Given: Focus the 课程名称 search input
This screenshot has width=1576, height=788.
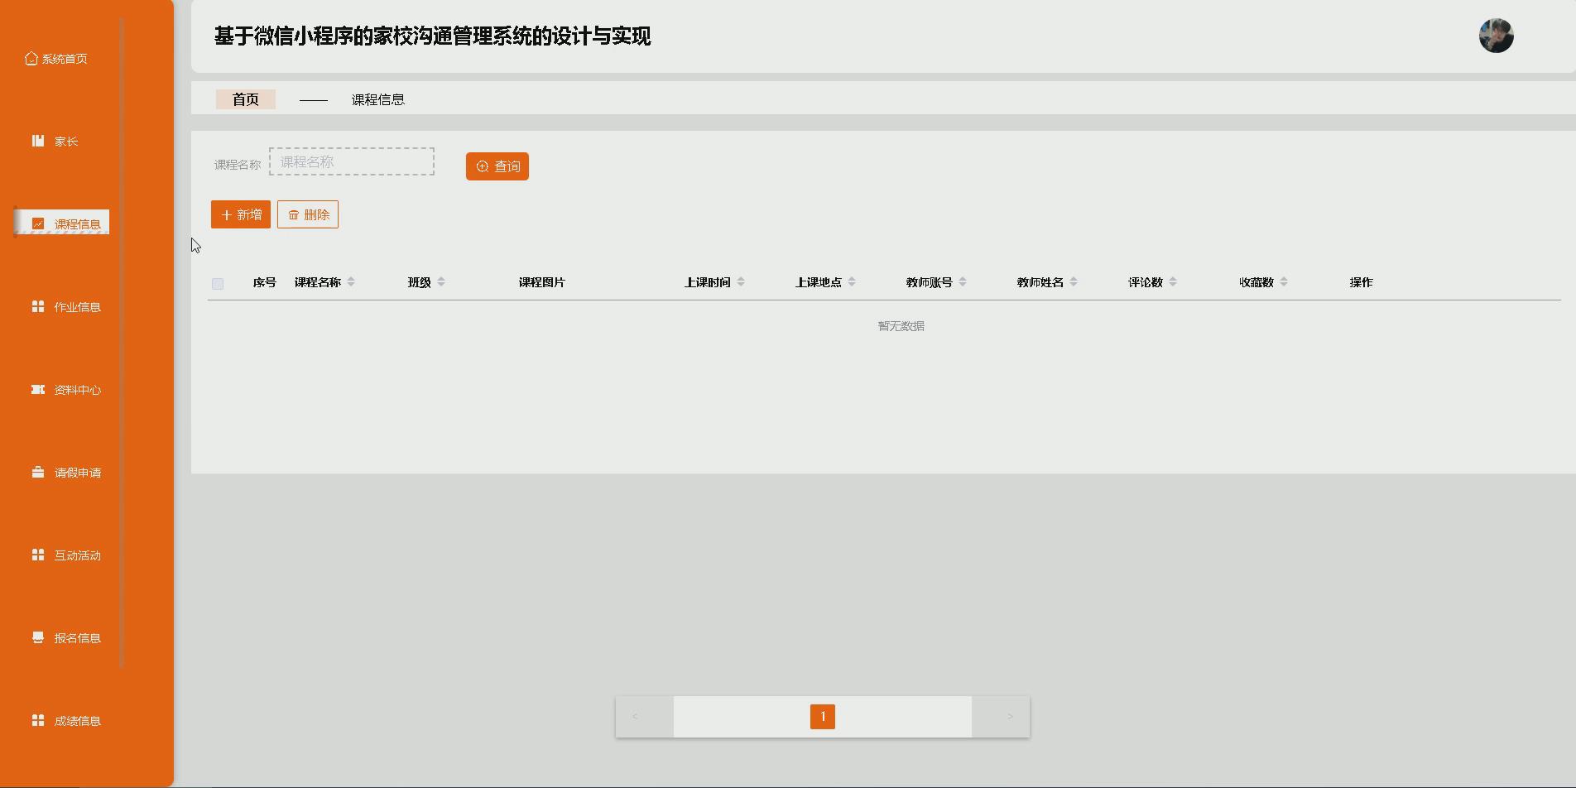Looking at the screenshot, I should tap(352, 161).
